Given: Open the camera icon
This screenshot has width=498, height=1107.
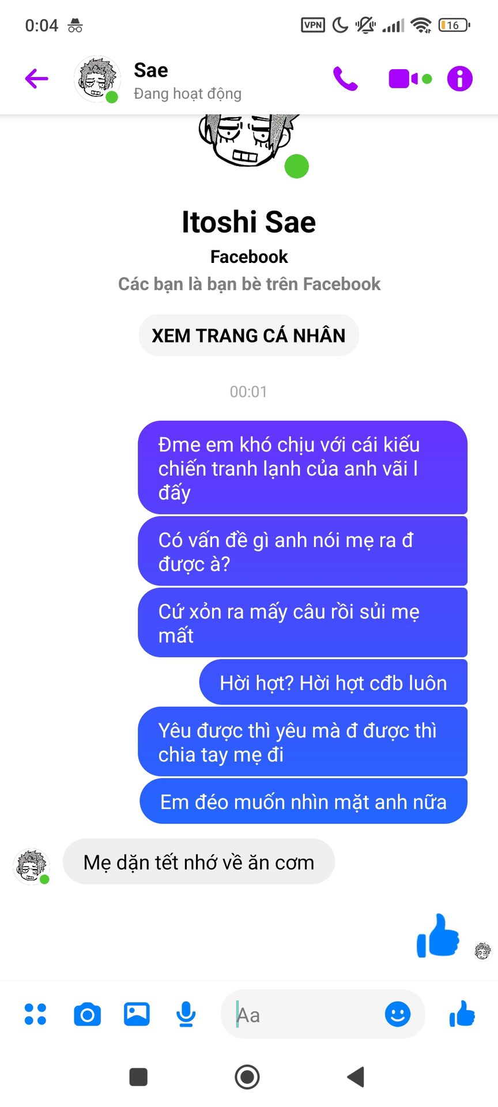Looking at the screenshot, I should 87,1014.
